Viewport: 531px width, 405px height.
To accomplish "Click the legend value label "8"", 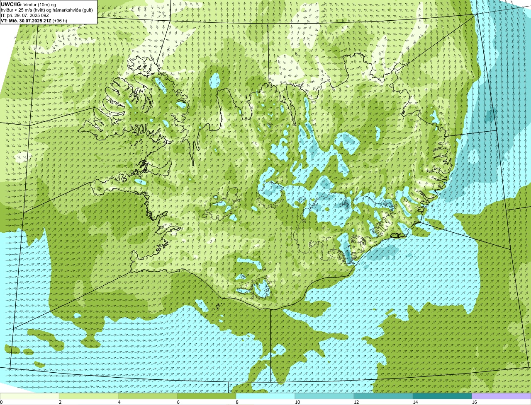I will point(237,402).
